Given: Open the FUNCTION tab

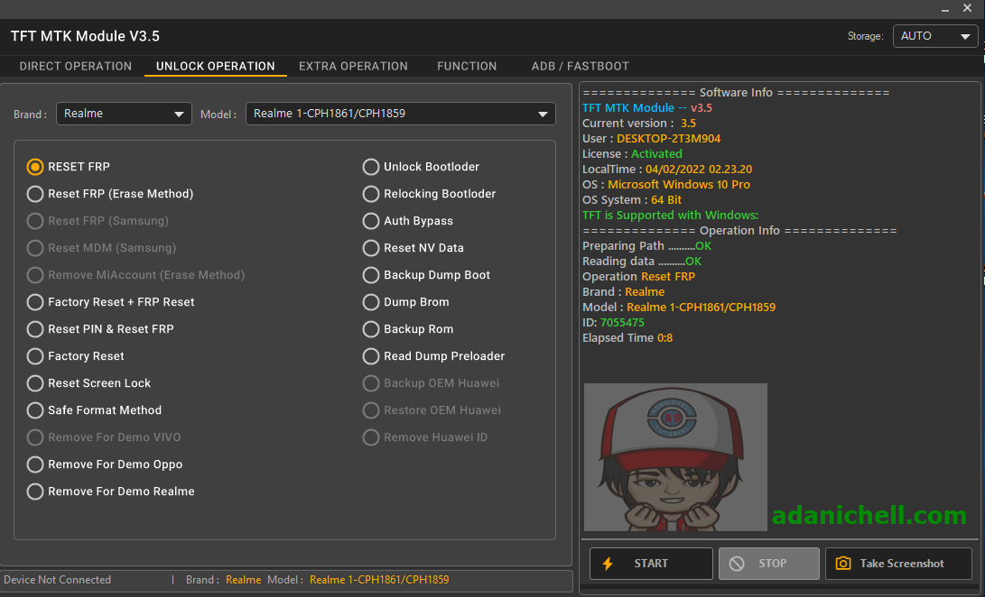Looking at the screenshot, I should point(467,66).
